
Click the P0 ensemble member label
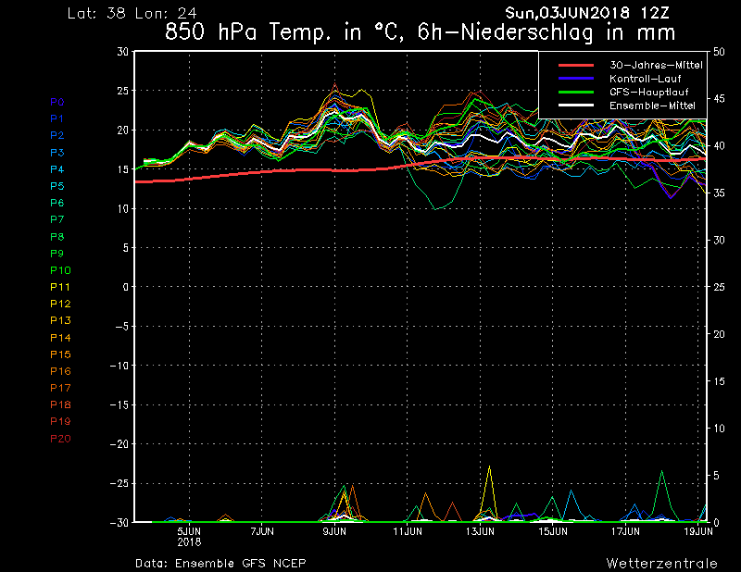pyautogui.click(x=57, y=102)
